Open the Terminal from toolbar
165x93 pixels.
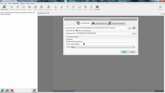point(97,8)
